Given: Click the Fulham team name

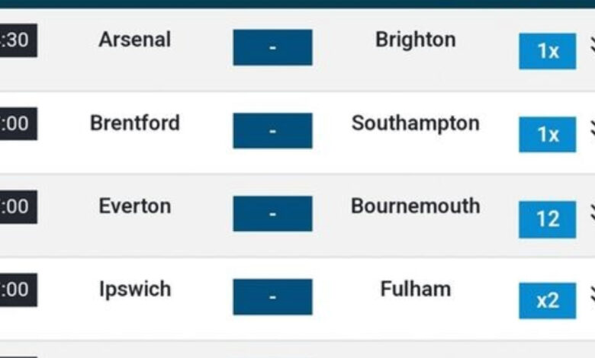Looking at the screenshot, I should pos(416,289).
